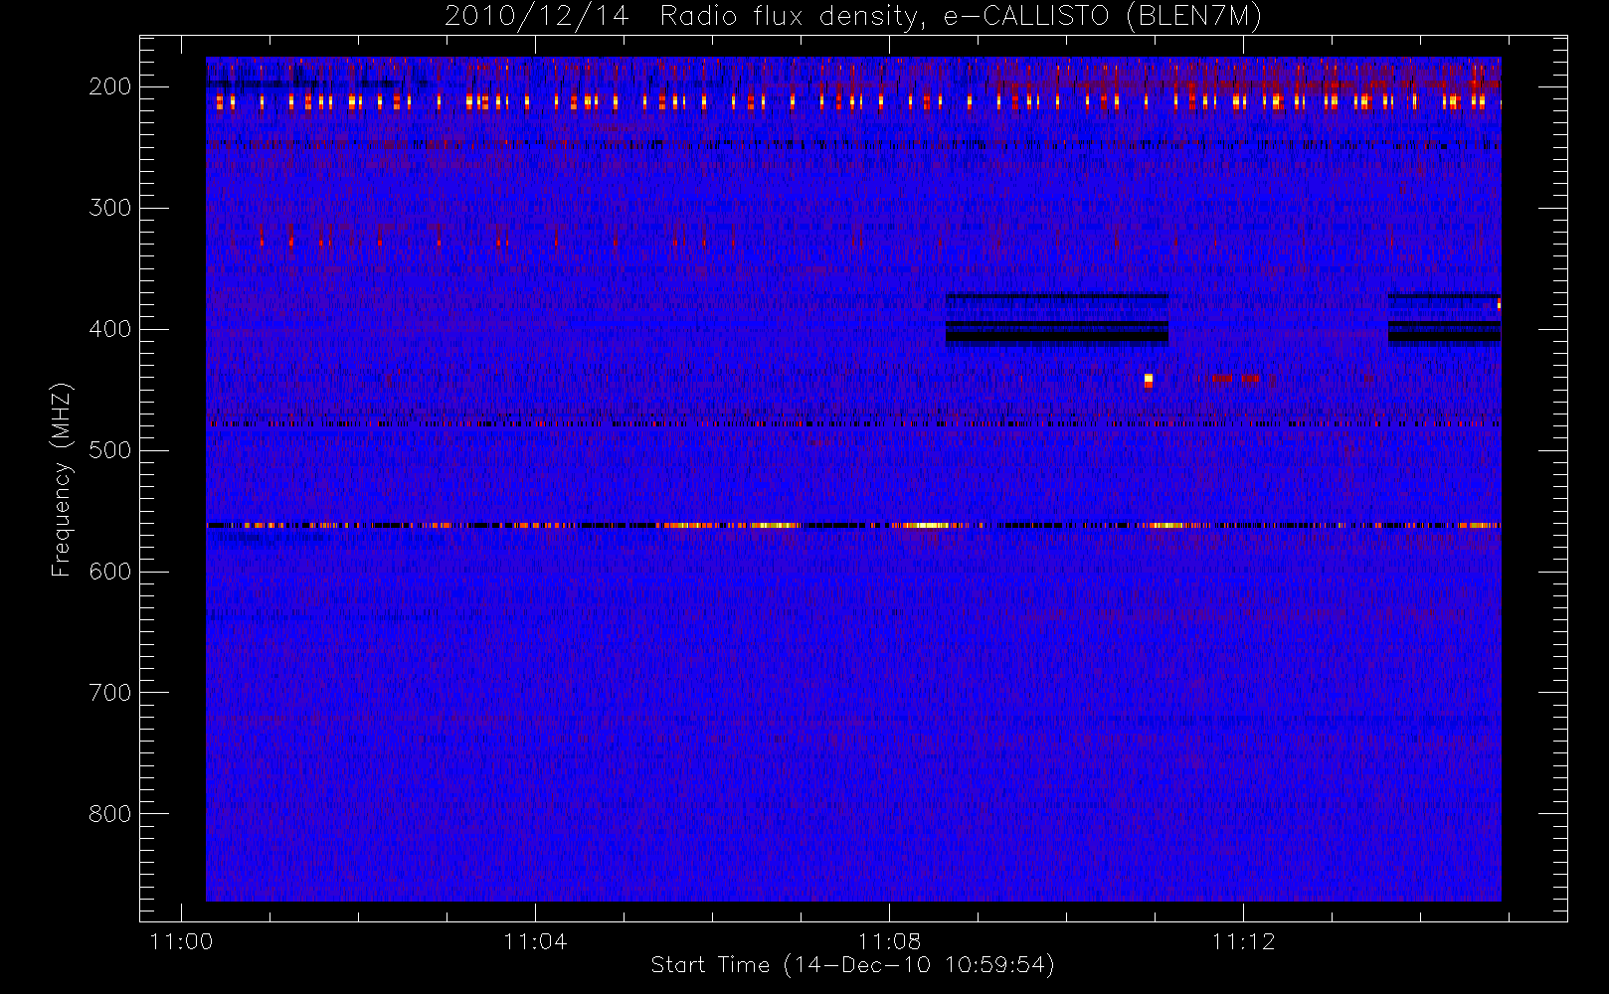1609x994 pixels.
Task: Click the 11:04 time axis label
Action: 535,941
